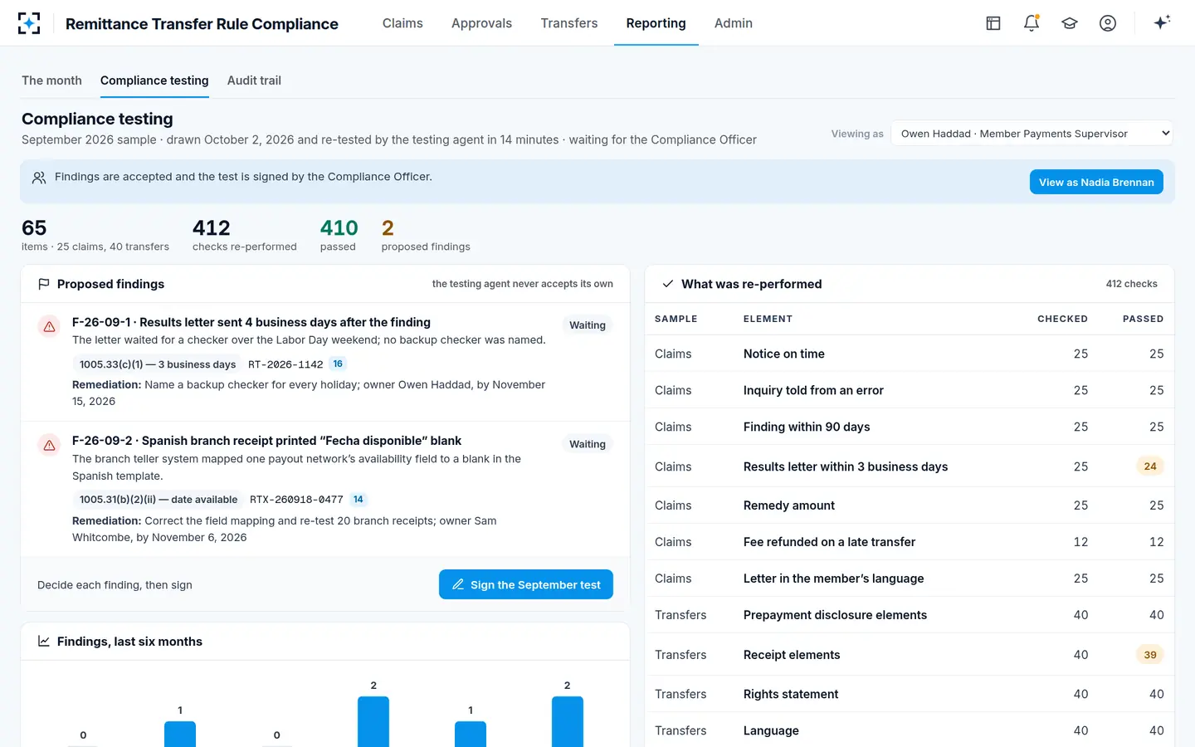The height and width of the screenshot is (747, 1195).
Task: Click chart icon beside Findings, last six months
Action: (x=44, y=642)
